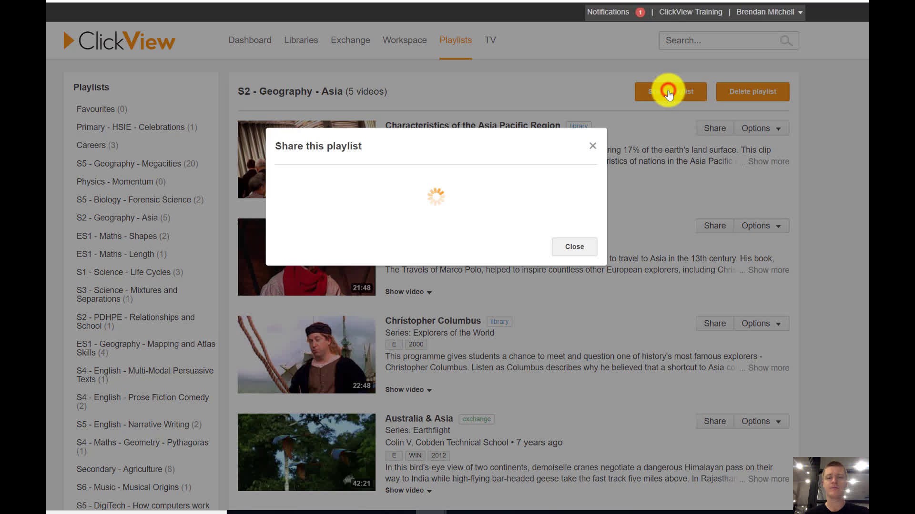Viewport: 915px width, 514px height.
Task: Open the Brendan Mitchell user dropdown
Action: [769, 12]
